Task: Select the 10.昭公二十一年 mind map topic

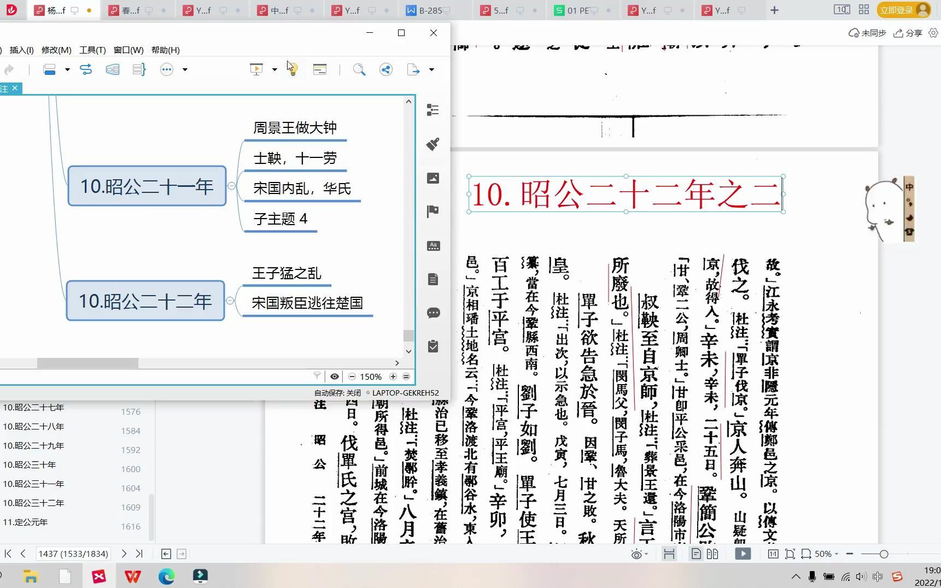Action: point(147,186)
